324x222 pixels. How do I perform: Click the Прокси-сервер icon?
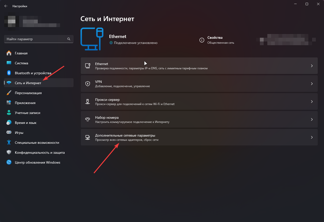tap(87, 102)
